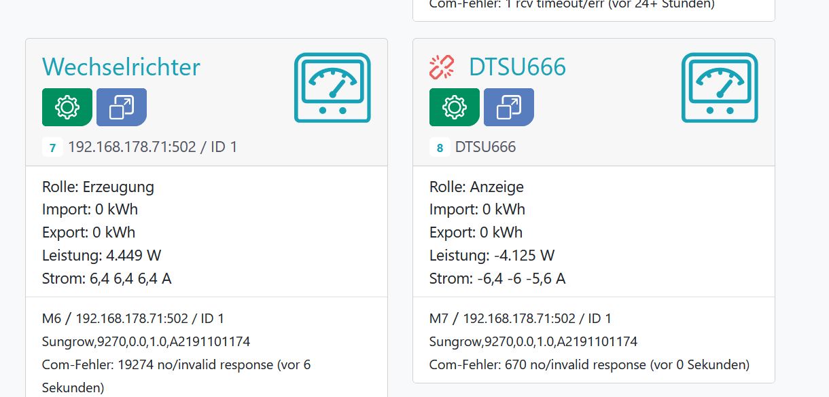Click Wechselrichter 'Import: 0 kWh' line
The image size is (829, 397).
click(90, 209)
